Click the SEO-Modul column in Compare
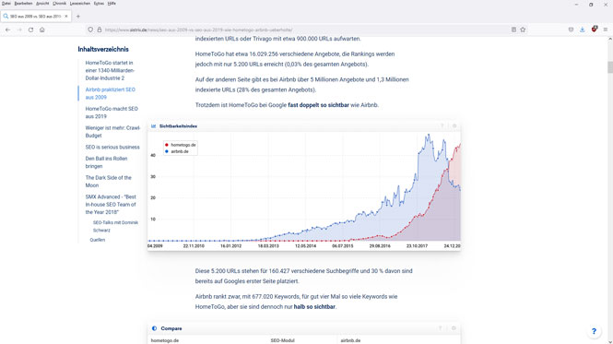Image resolution: width=613 pixels, height=344 pixels. 282,340
